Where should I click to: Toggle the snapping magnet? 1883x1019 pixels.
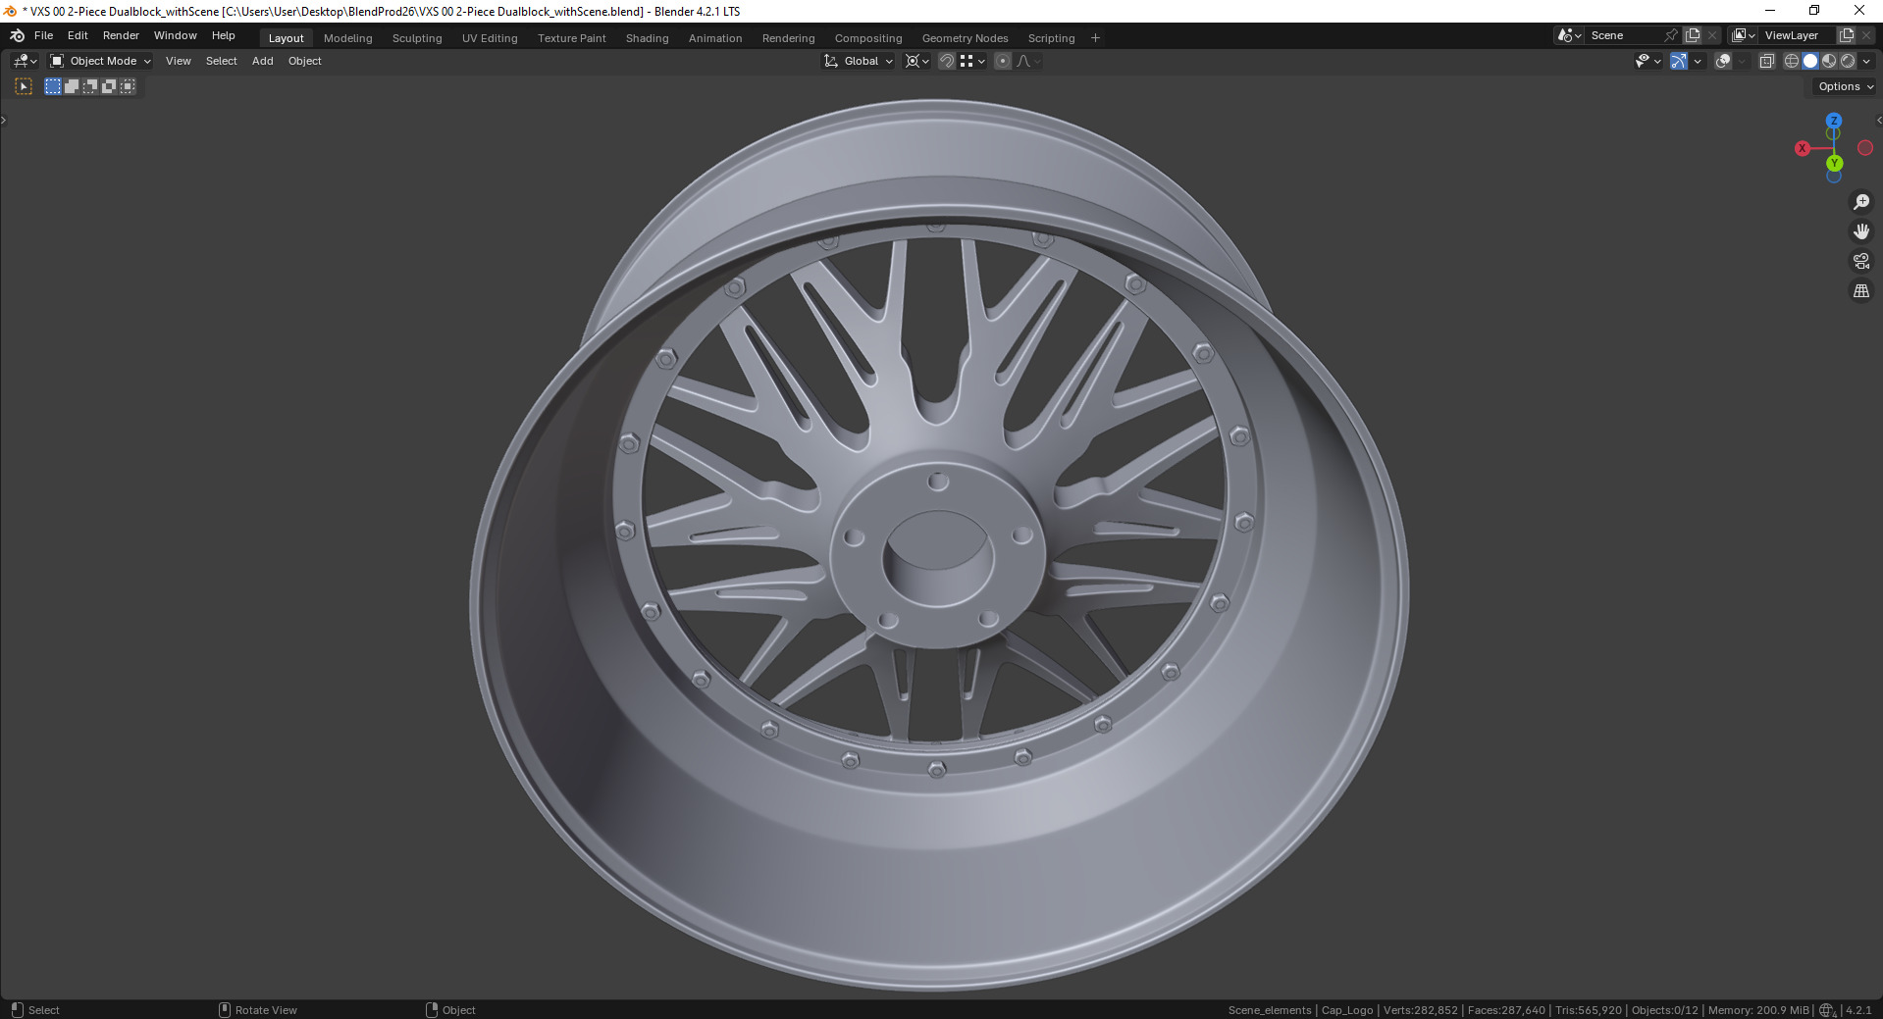click(947, 61)
